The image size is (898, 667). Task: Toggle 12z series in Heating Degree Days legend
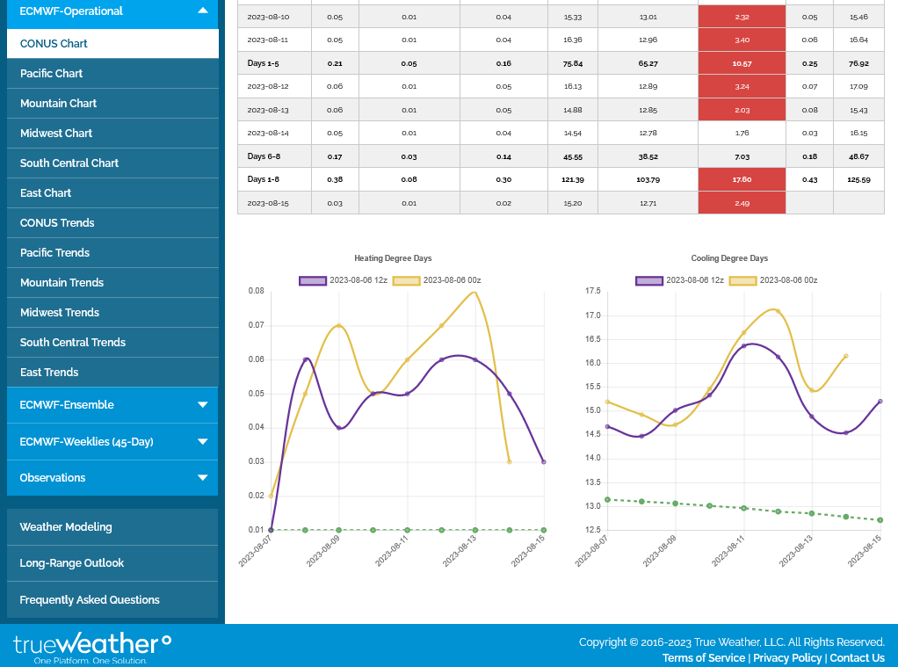(313, 280)
